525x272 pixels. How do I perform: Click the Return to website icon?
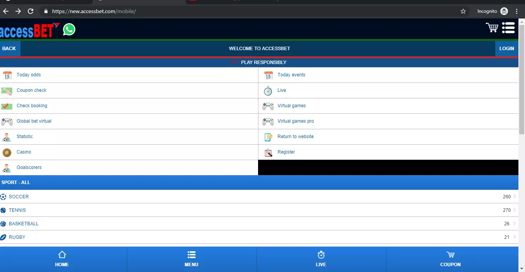[x=268, y=137]
